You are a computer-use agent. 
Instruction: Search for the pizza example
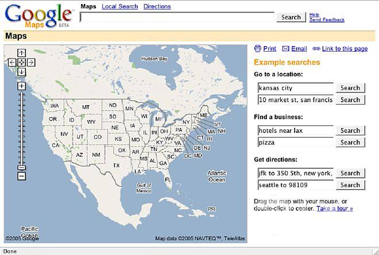(x=350, y=142)
